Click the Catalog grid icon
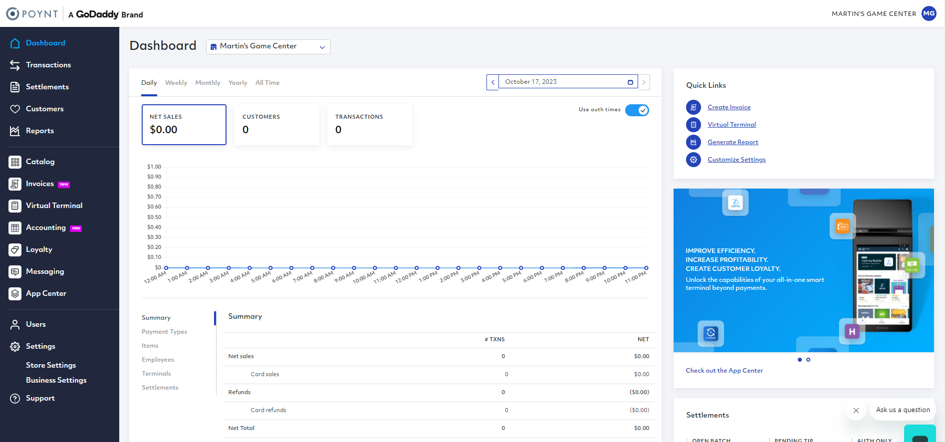 pos(15,162)
